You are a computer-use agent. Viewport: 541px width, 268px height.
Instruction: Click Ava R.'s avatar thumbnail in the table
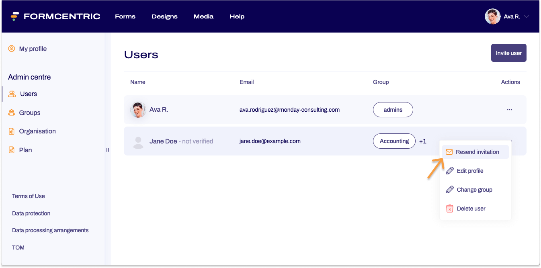click(x=138, y=109)
